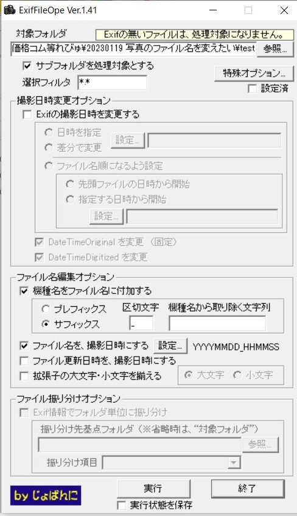Check the 実行状態を保存 checkbox
Screen dimensions: 297x516
tap(122, 506)
